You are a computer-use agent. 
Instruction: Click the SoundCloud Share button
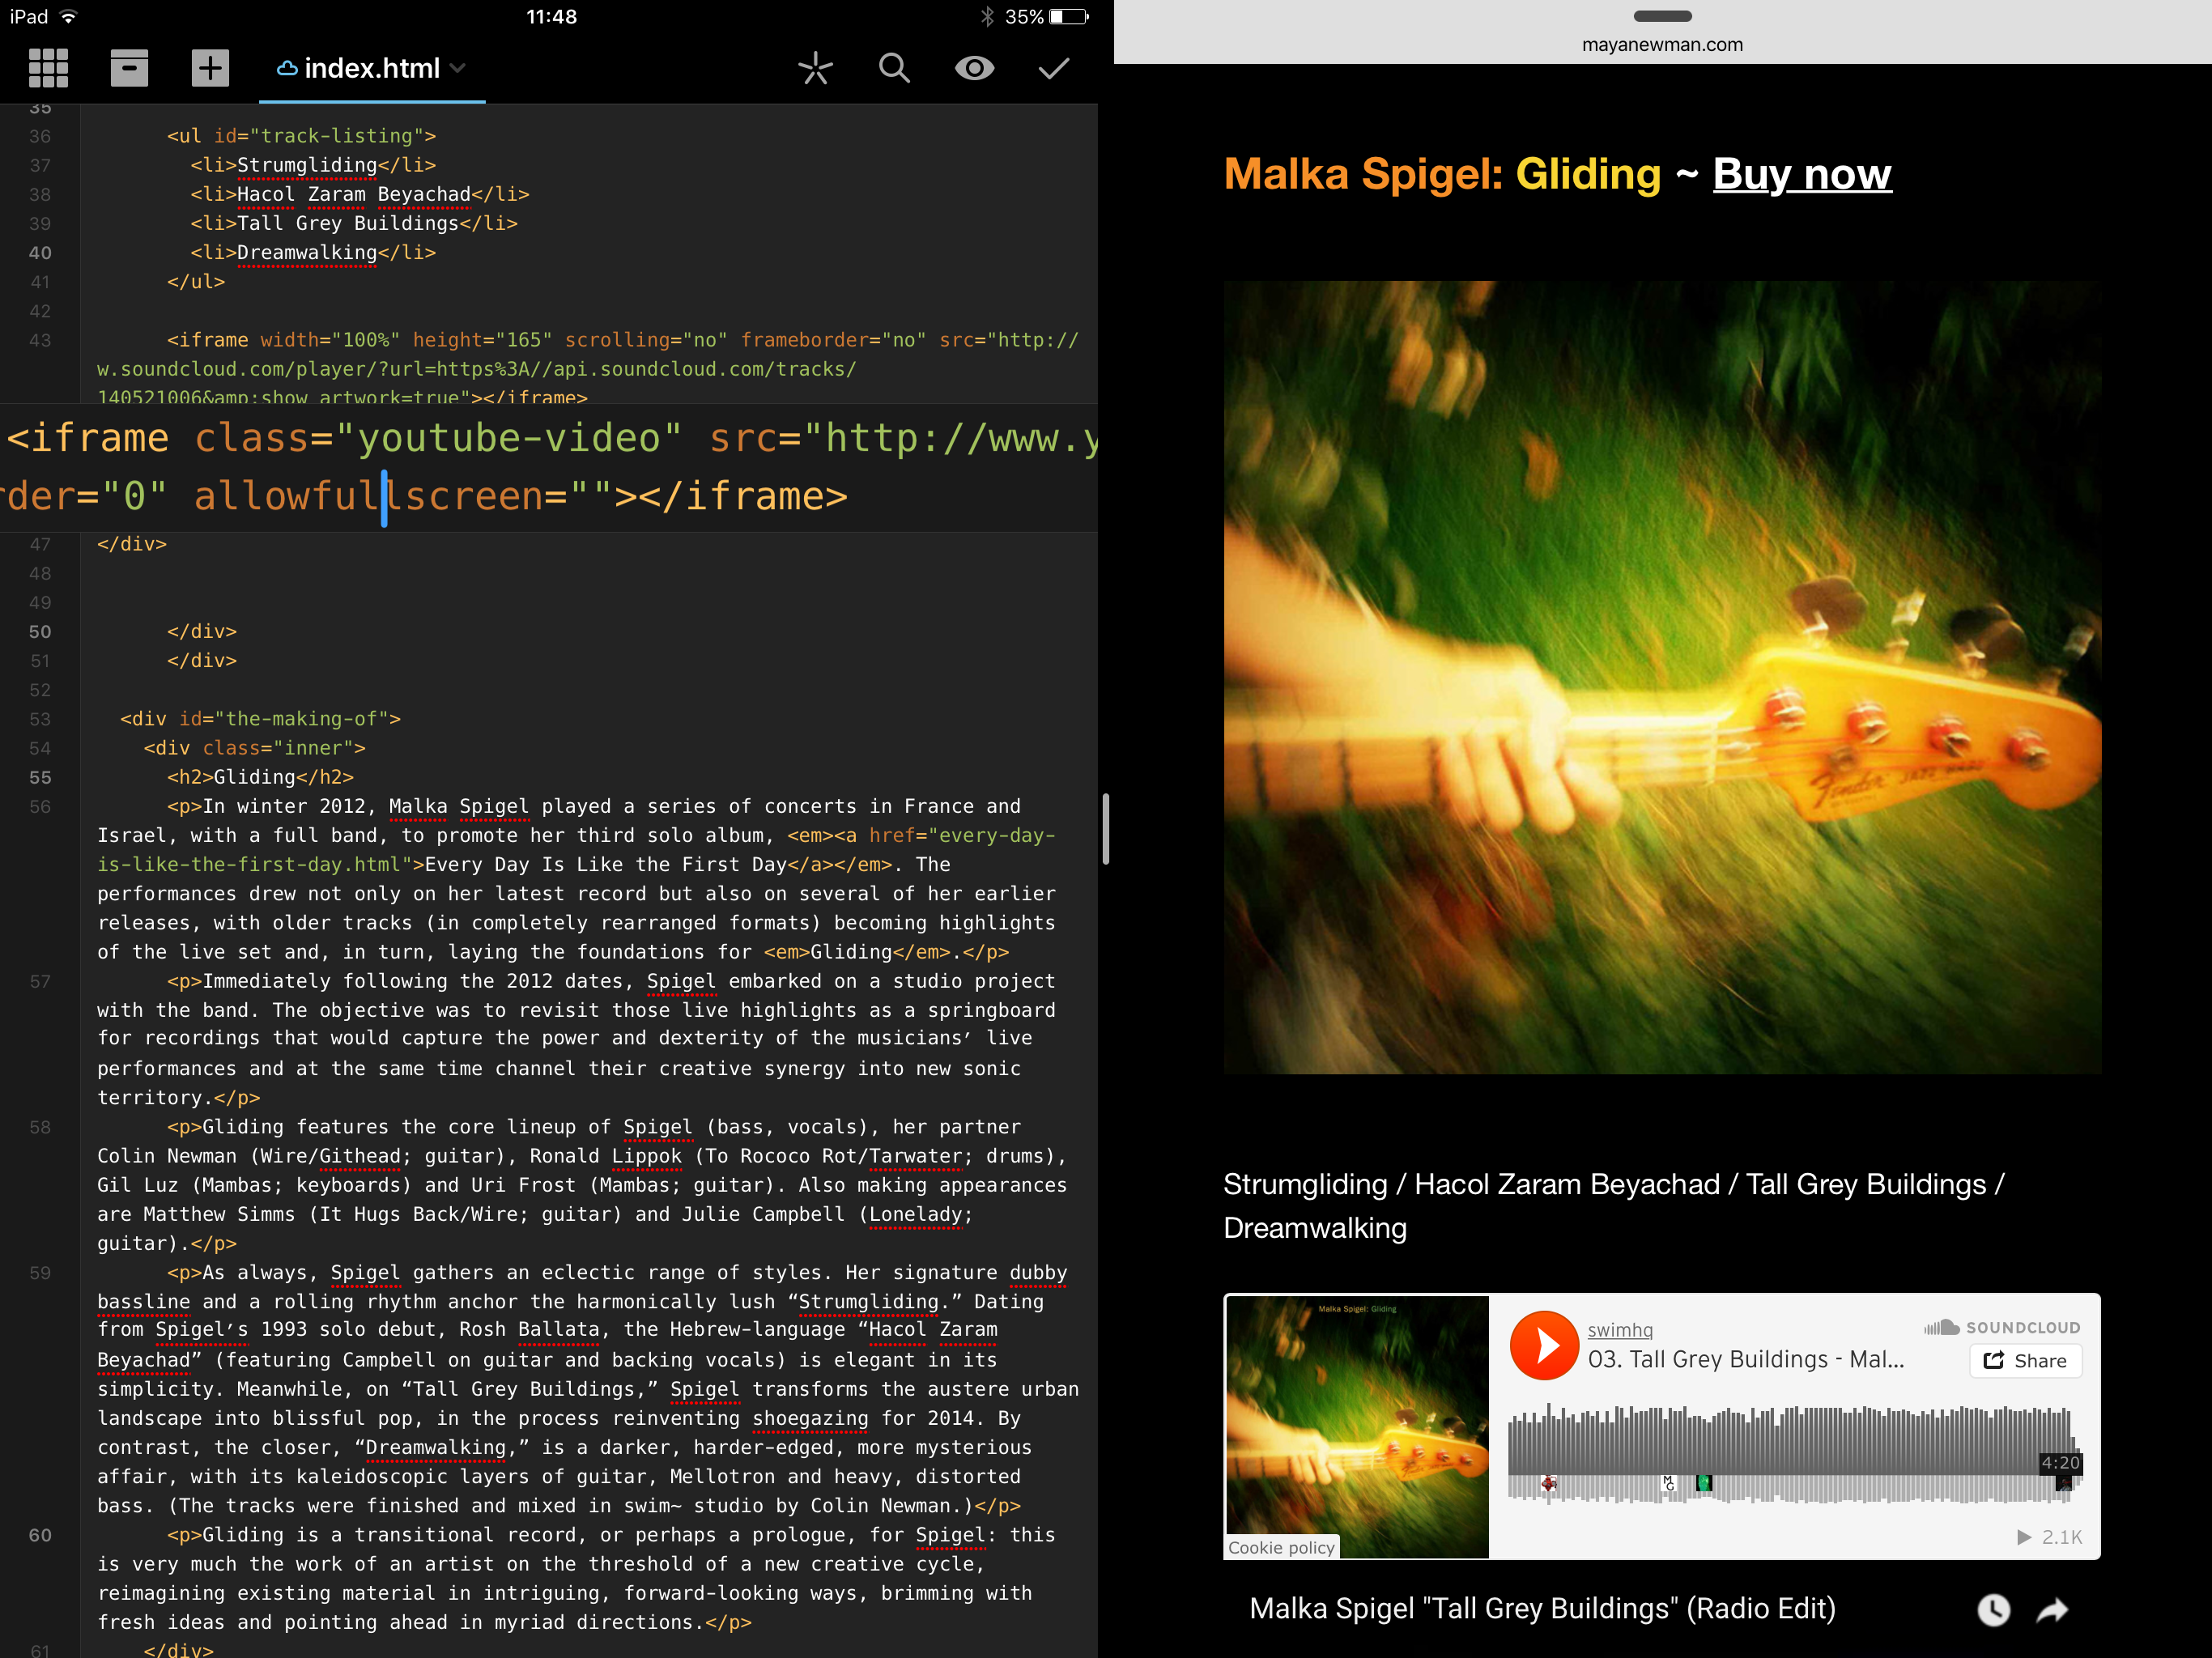tap(2025, 1361)
